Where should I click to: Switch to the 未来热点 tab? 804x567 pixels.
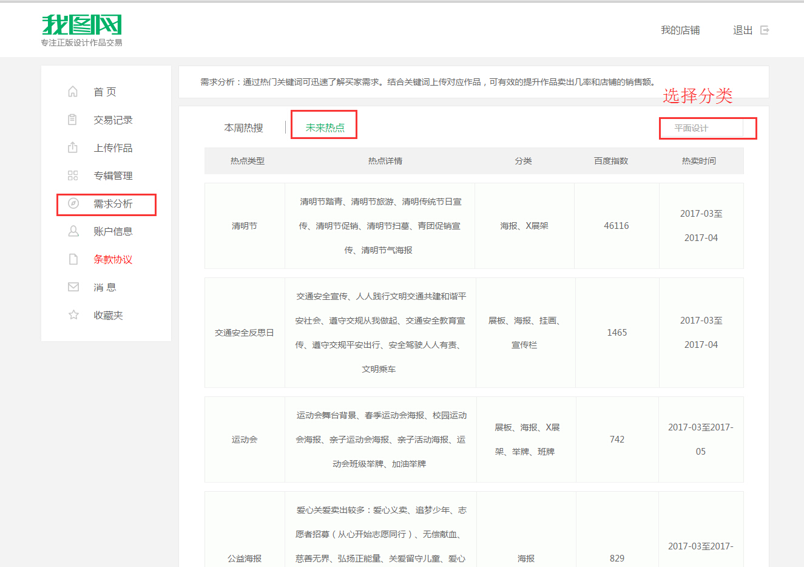325,127
